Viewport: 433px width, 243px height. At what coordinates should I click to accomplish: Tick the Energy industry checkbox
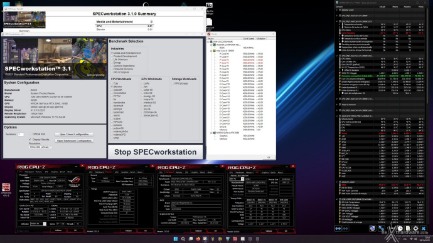tap(112, 63)
